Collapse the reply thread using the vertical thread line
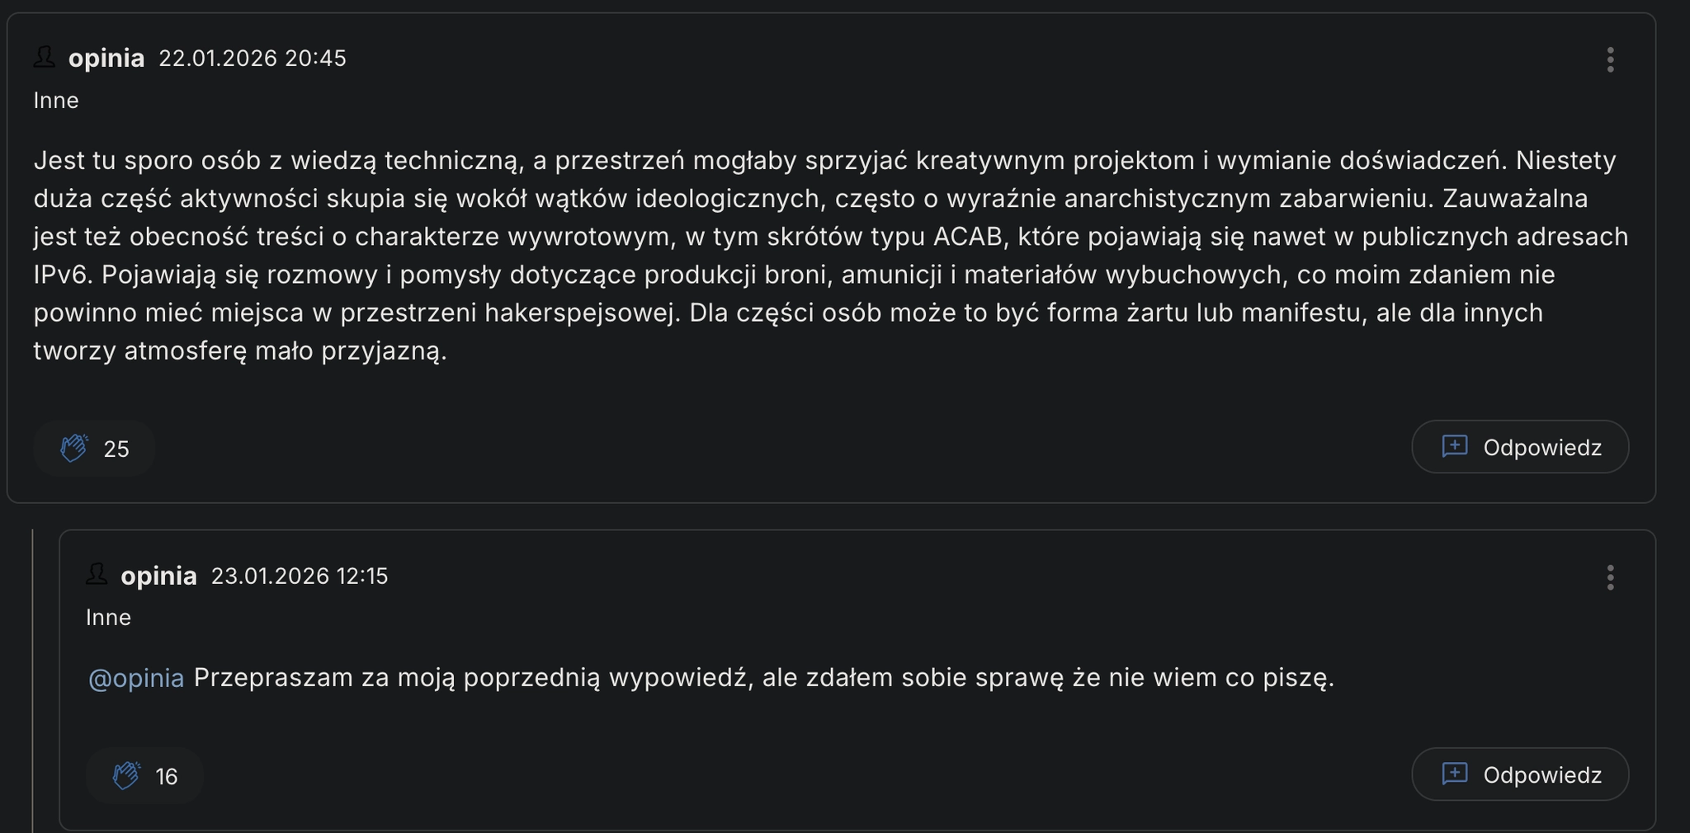The image size is (1690, 833). pyautogui.click(x=32, y=680)
